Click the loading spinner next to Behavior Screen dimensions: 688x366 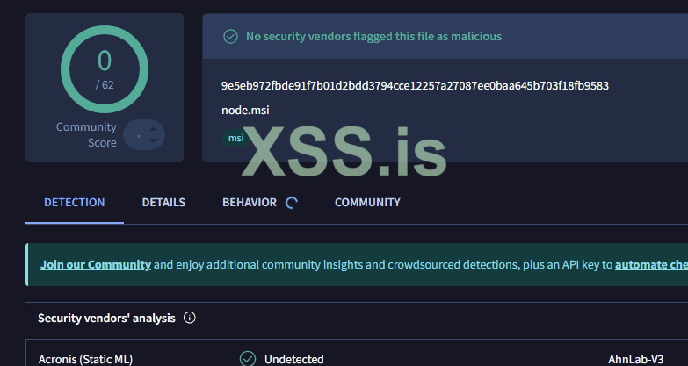pos(292,203)
